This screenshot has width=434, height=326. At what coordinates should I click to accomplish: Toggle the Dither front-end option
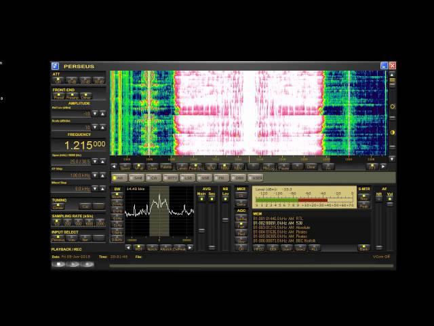click(86, 96)
